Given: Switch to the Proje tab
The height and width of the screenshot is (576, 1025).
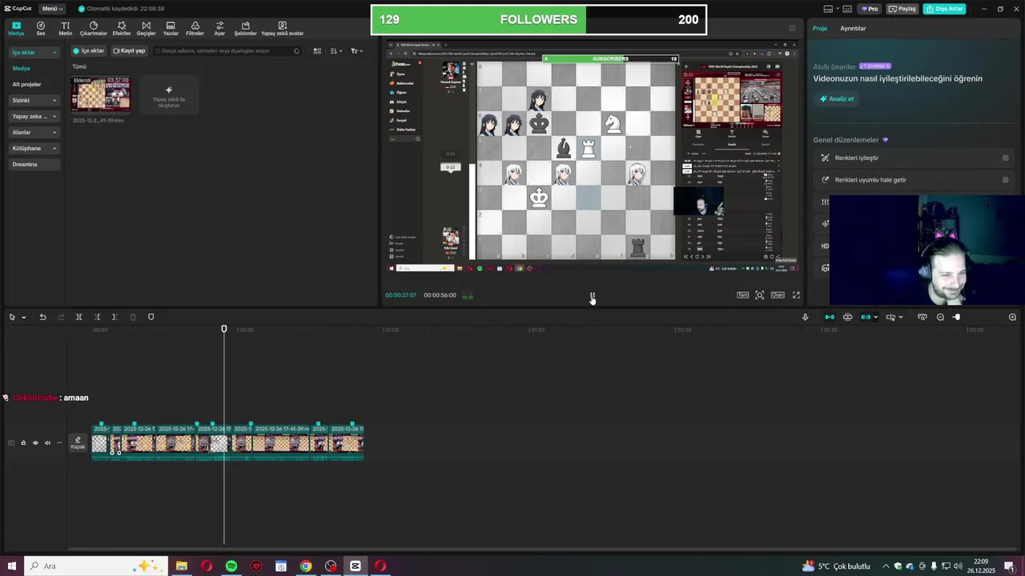Looking at the screenshot, I should [x=820, y=28].
